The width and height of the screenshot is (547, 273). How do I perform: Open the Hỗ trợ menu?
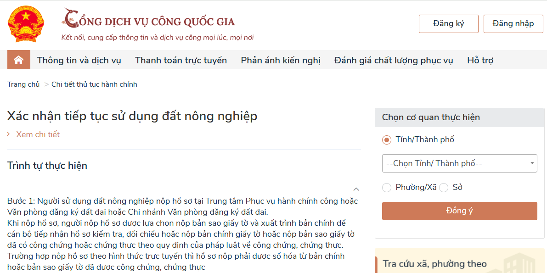(480, 60)
